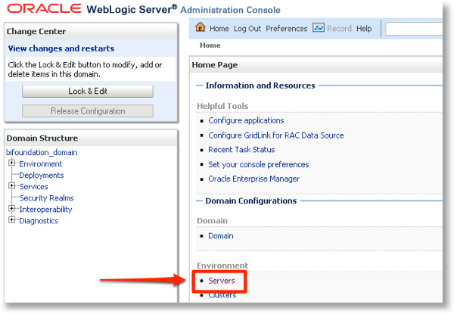Screen dimensions: 454x314
Task: Collapse the Domain Configurations section
Action: (x=199, y=201)
